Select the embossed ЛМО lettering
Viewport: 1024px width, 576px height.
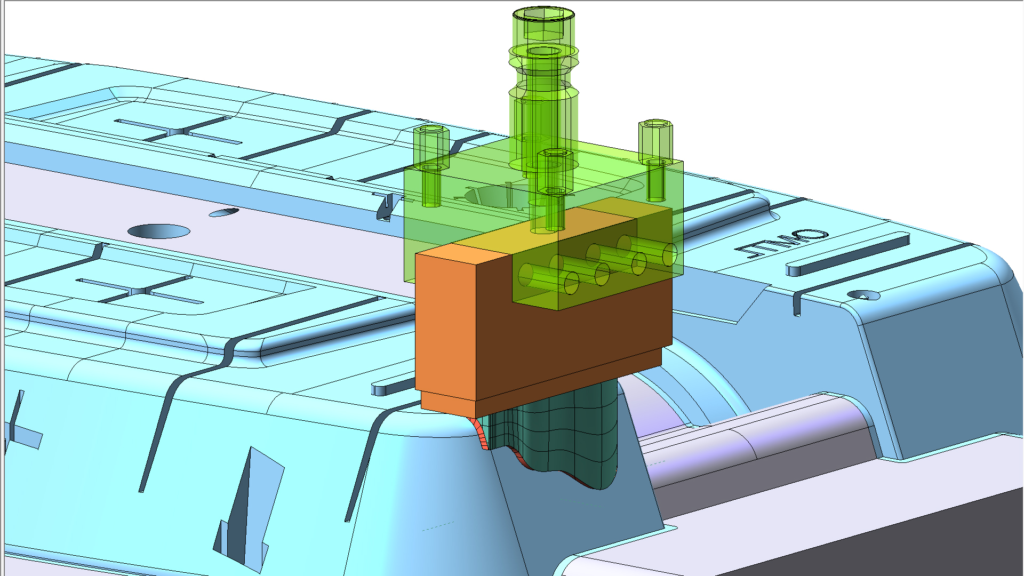pos(781,243)
